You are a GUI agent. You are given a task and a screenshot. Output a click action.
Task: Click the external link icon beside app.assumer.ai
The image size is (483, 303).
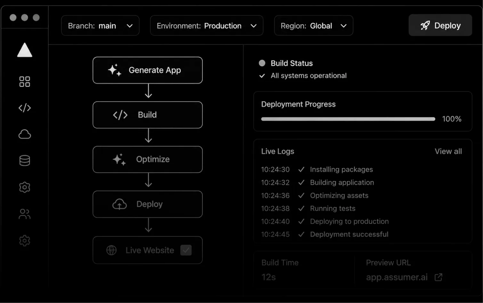point(438,277)
